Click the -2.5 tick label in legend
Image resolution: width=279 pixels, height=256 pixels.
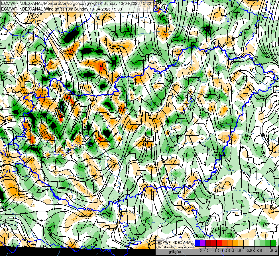(227, 251)
